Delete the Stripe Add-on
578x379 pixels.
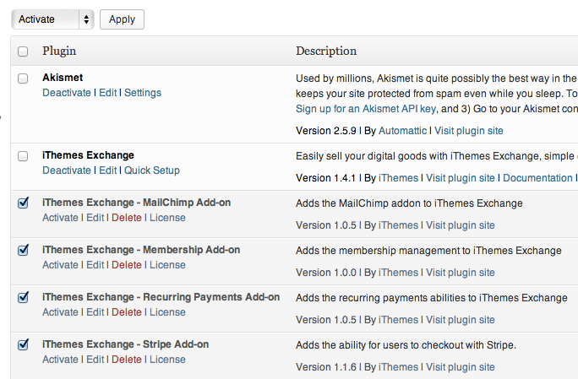(x=127, y=360)
